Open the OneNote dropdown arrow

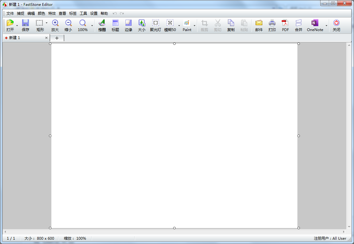click(326, 26)
